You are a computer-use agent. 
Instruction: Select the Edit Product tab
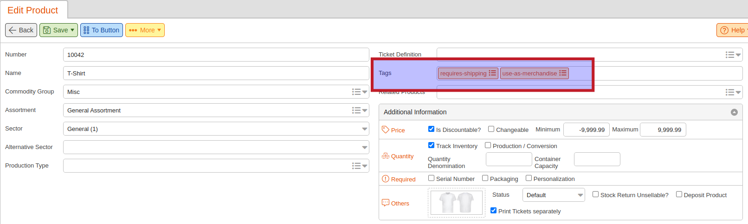(x=33, y=10)
